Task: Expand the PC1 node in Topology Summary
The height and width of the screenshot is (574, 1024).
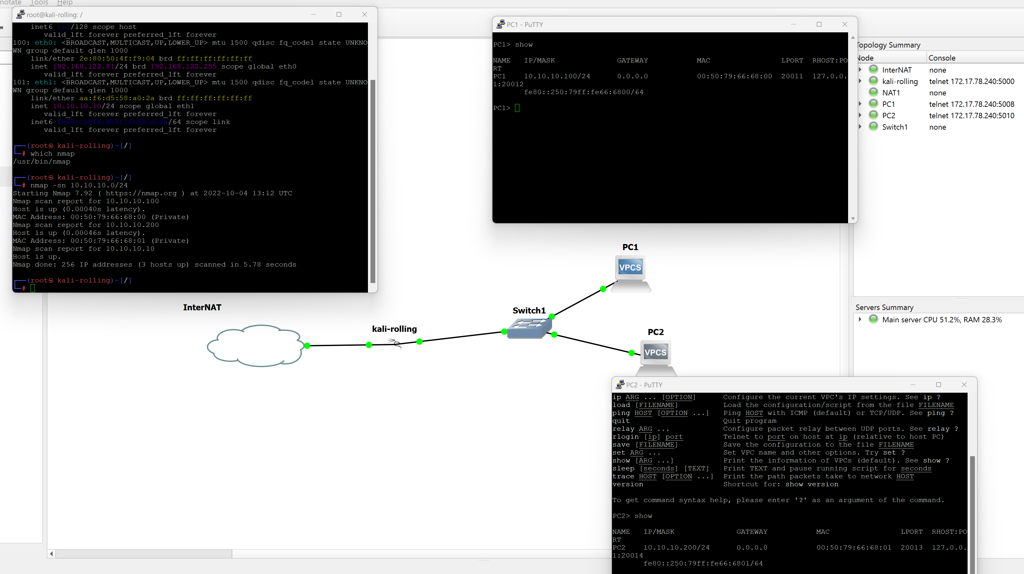Action: tap(860, 104)
